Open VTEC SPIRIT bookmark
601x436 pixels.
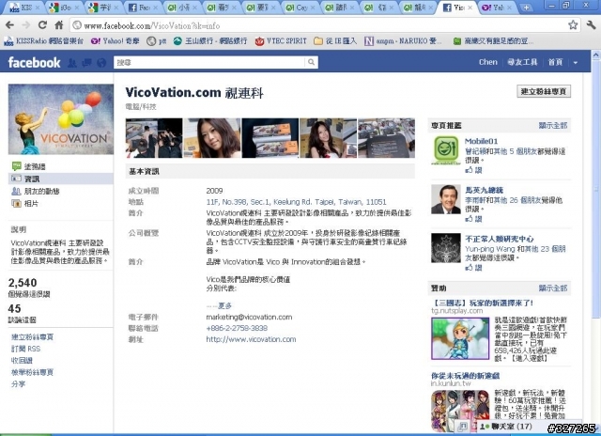(x=281, y=41)
